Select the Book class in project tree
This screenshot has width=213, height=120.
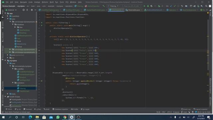point(19,41)
